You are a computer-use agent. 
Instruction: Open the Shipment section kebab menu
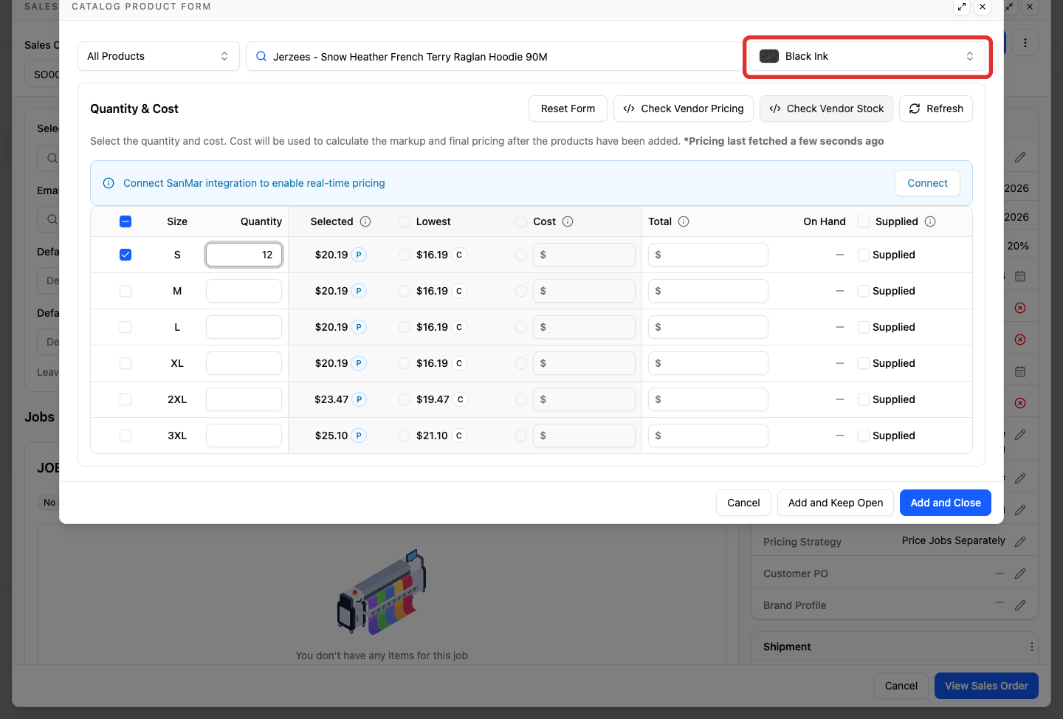pos(1031,647)
